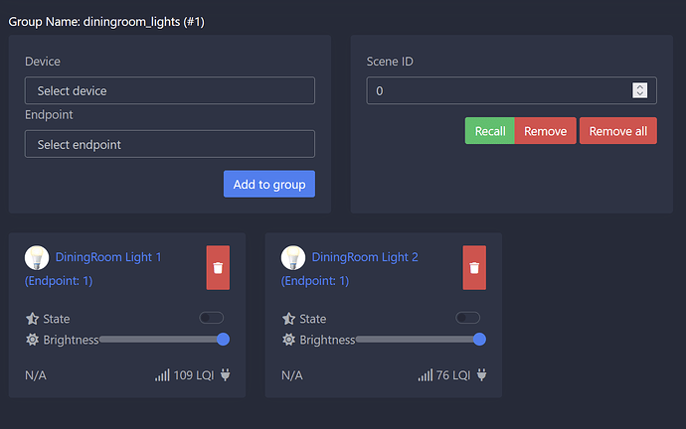Click the 76 LQI signal strength icon
This screenshot has height=429, width=686.
426,376
